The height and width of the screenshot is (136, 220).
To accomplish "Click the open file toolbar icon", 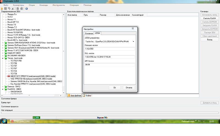I will click(2, 9).
